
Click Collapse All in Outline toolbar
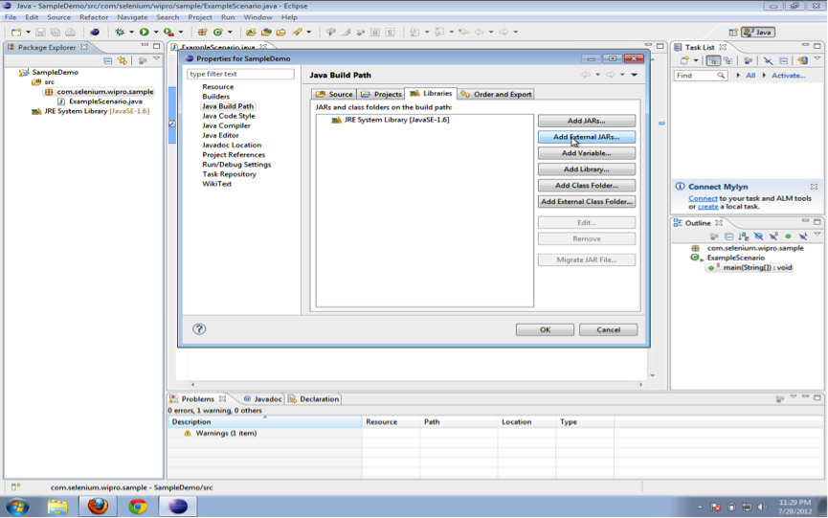click(728, 236)
